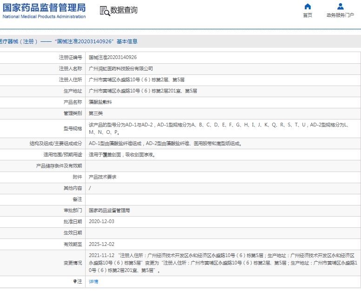Click the pin icon beside 注
Screen dimensions: 361x291
pyautogui.click(x=75, y=281)
